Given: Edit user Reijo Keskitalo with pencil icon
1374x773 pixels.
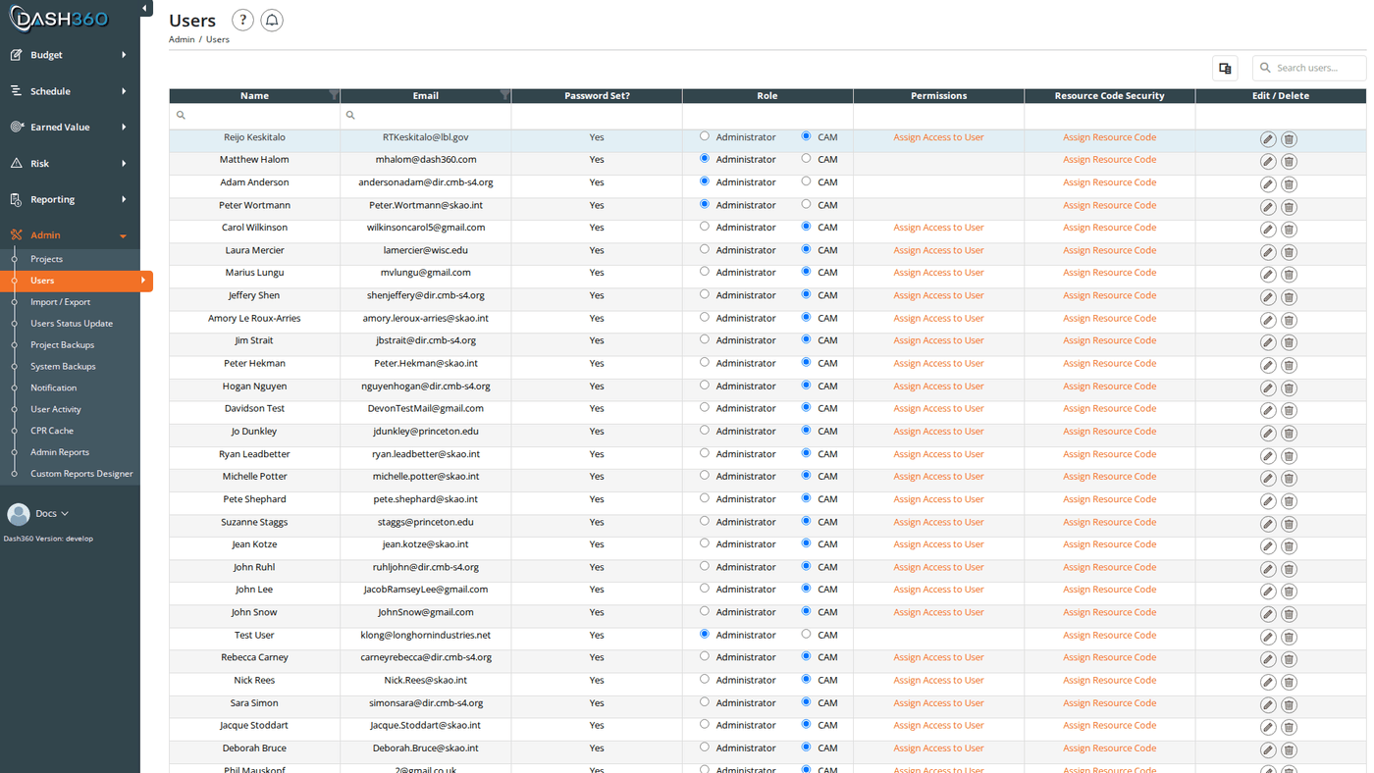Looking at the screenshot, I should point(1268,139).
